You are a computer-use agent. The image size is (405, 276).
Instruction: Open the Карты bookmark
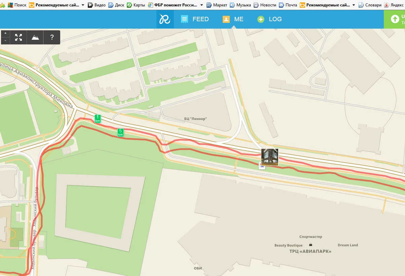136,5
